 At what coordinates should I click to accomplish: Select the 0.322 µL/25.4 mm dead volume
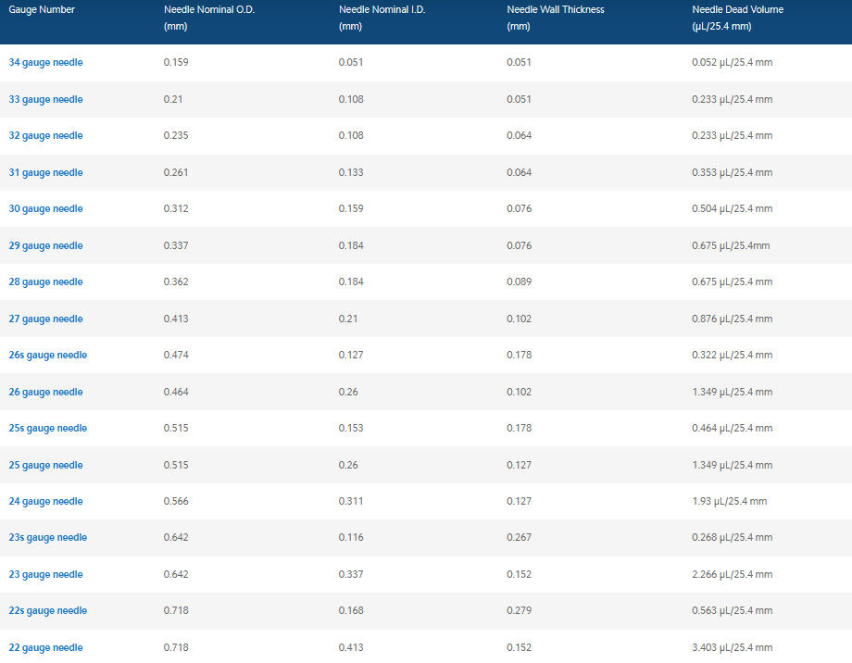[x=732, y=355]
